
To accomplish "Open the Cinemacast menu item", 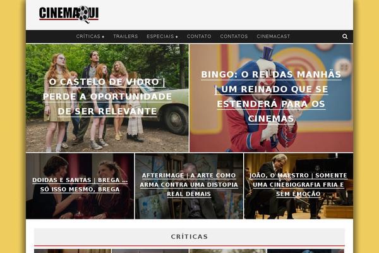I will [273, 36].
